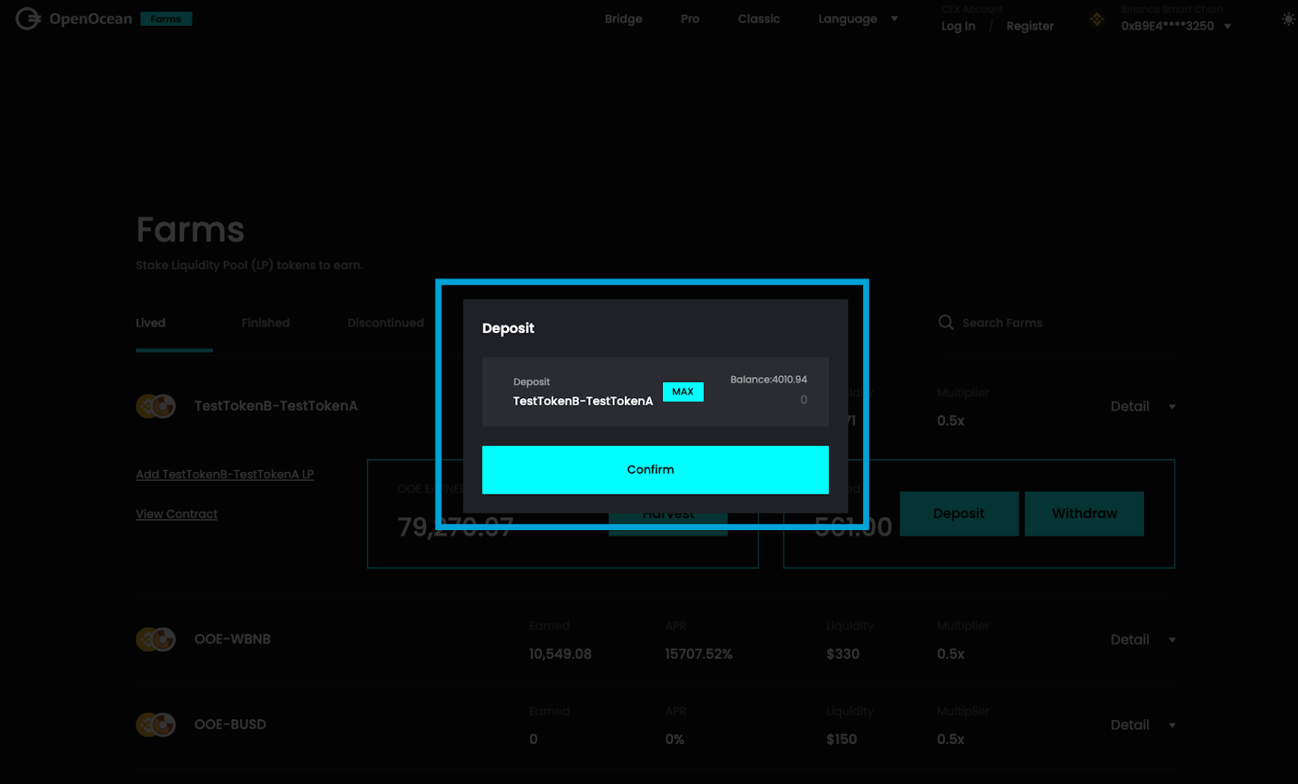The image size is (1298, 784).
Task: Expand Detail for the OOE-BUSD farm
Action: click(x=1143, y=725)
